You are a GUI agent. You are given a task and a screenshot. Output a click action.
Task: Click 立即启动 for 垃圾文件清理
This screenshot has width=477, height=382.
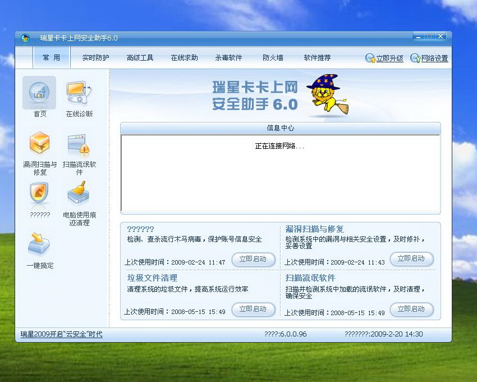tap(253, 310)
